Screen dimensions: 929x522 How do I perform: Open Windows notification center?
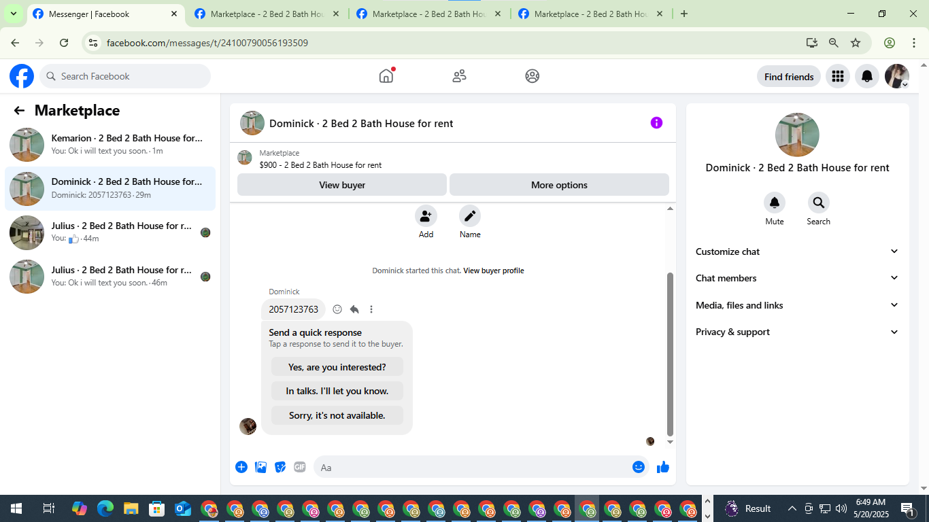click(x=908, y=508)
